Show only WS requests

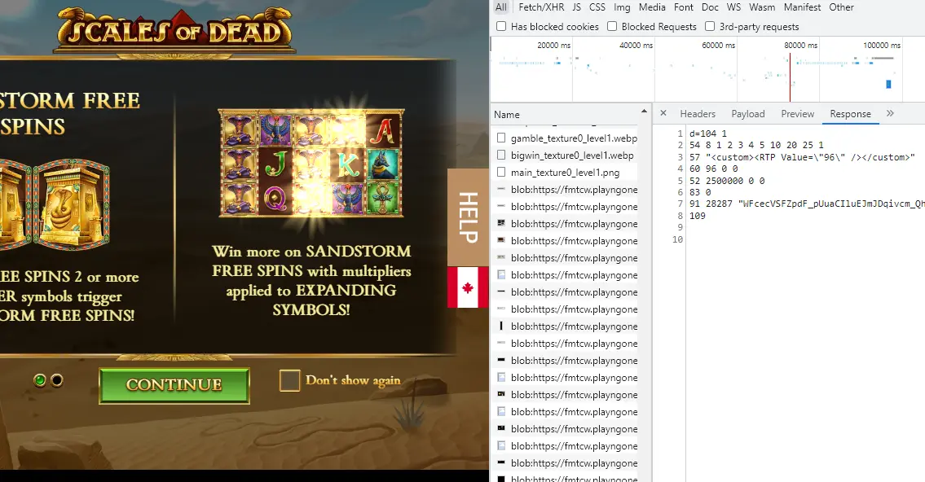(x=733, y=7)
